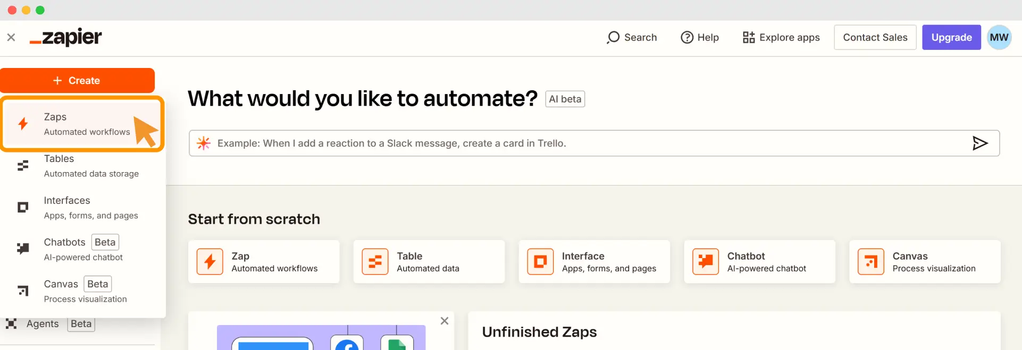Click the magnifier icon next to Search
Viewport: 1022px width, 350px height.
613,37
